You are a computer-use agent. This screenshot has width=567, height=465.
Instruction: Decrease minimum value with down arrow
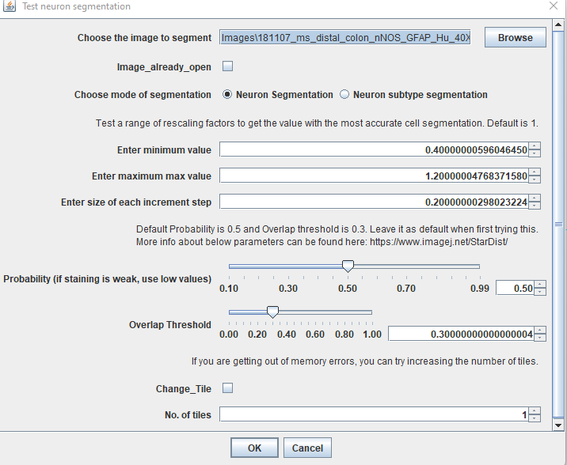[x=535, y=153]
